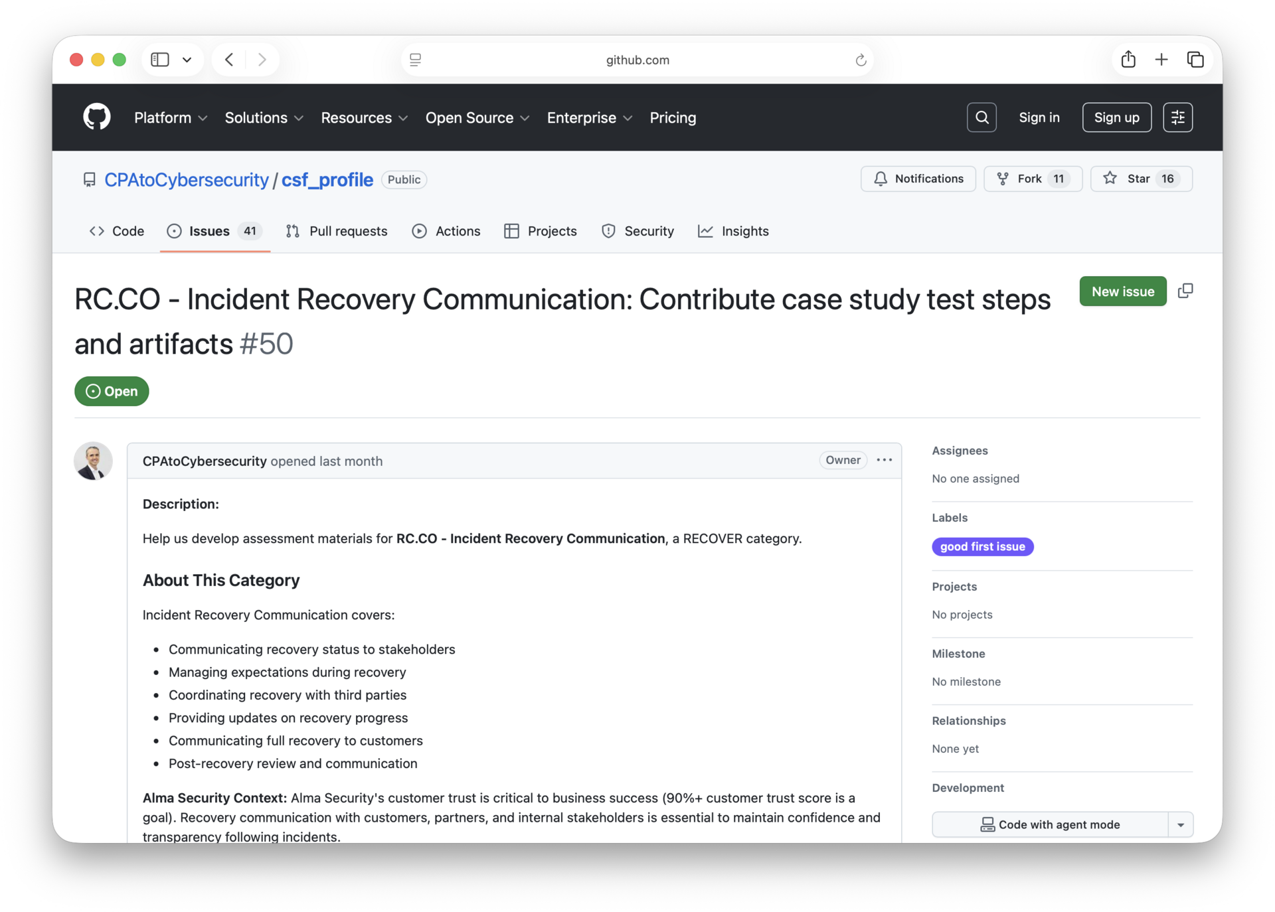Click the New issue button

click(x=1122, y=291)
